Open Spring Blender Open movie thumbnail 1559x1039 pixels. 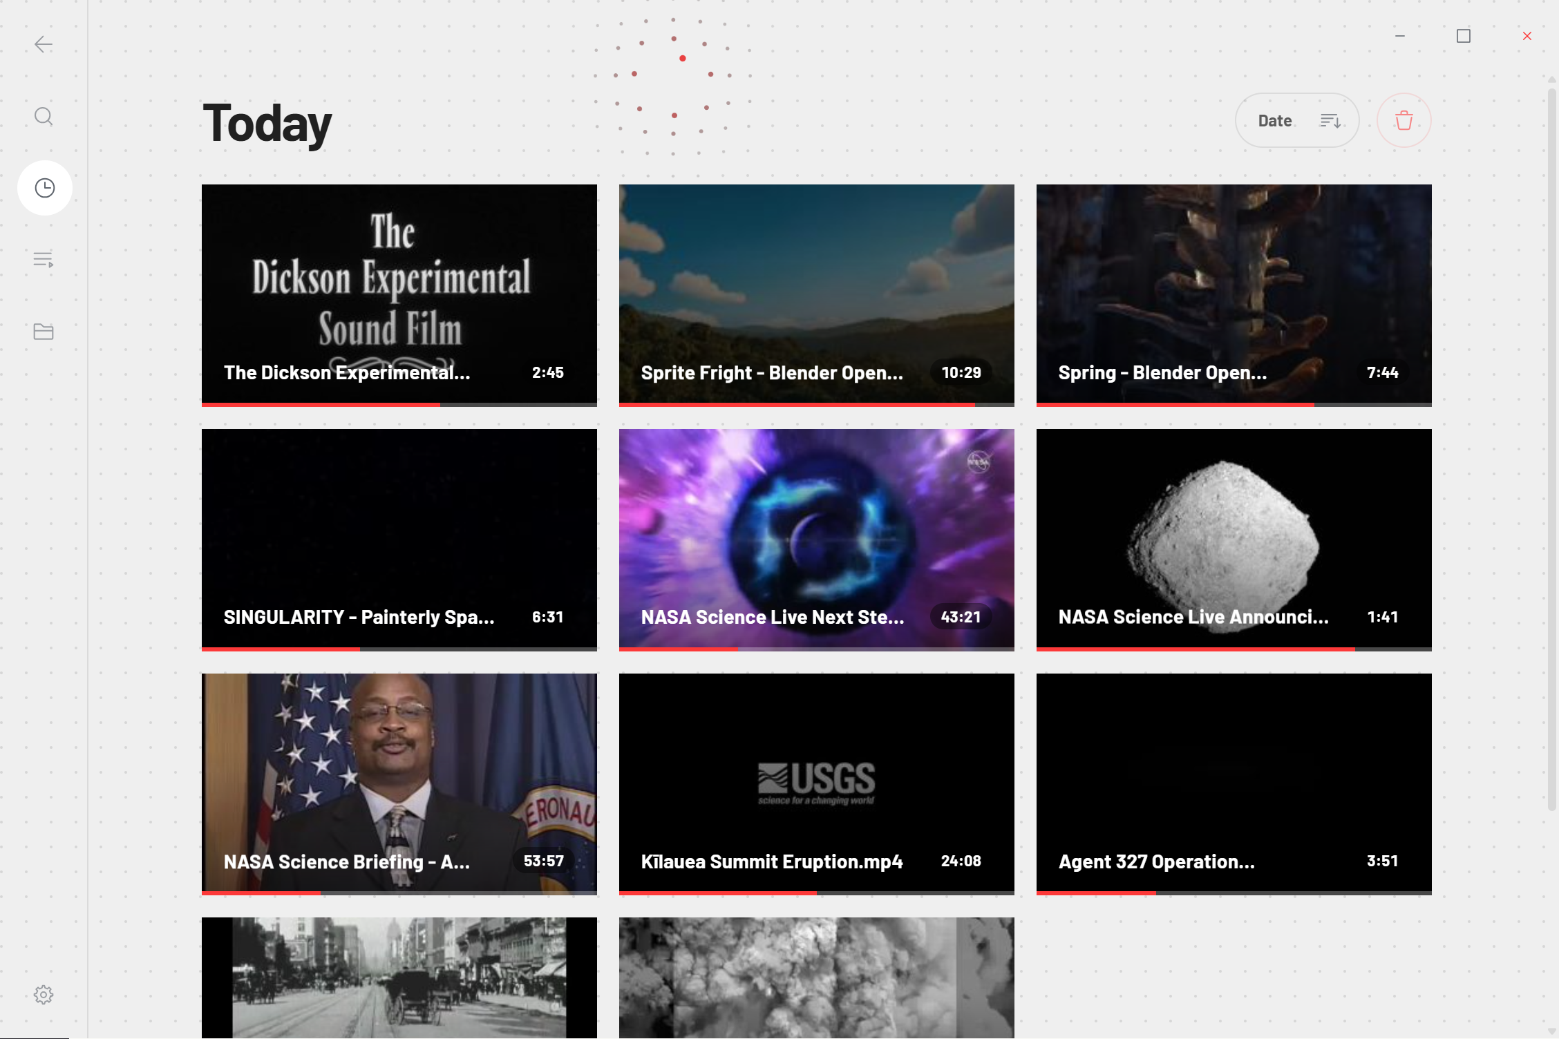point(1234,295)
